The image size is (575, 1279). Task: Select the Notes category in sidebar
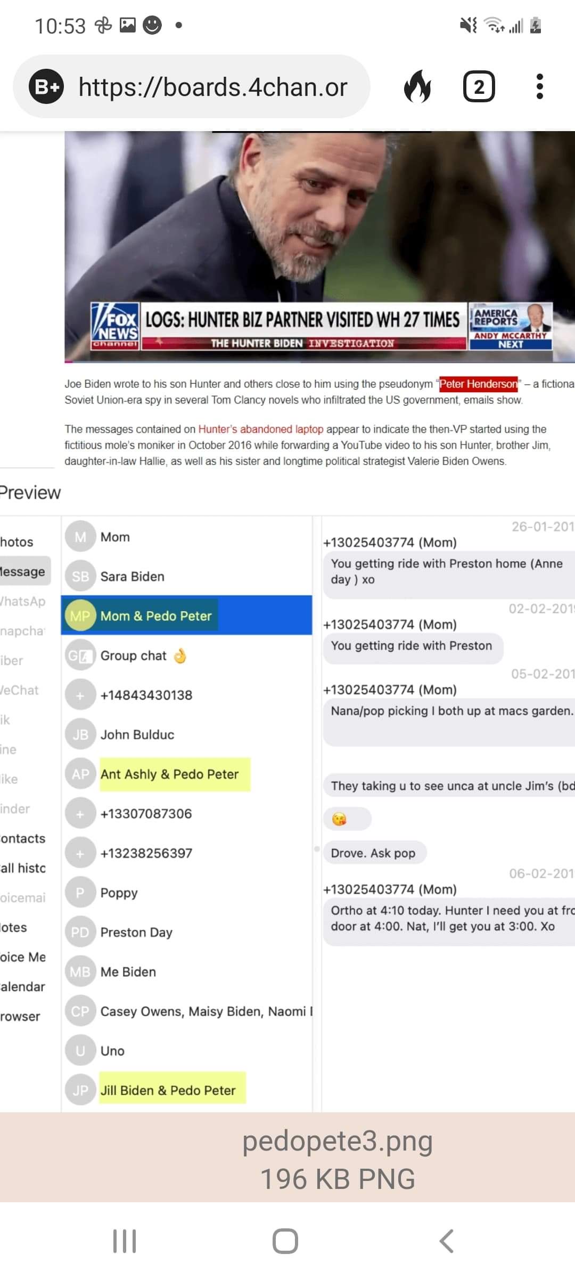click(14, 927)
